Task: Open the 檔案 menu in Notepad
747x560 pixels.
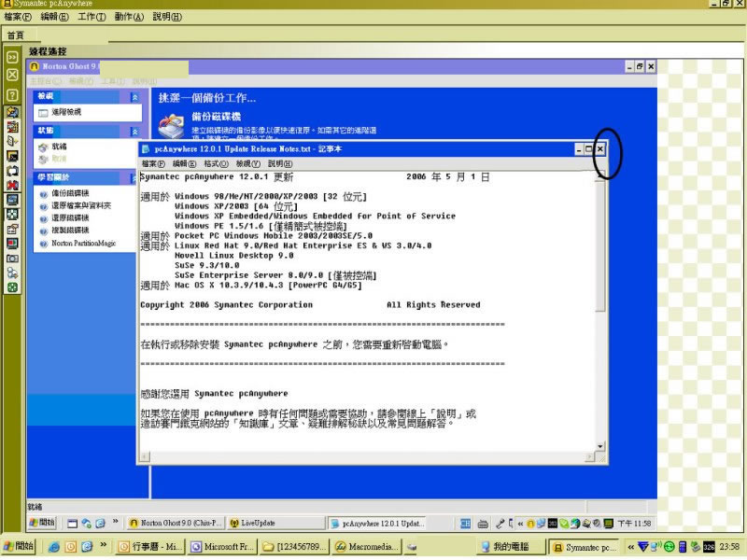Action: (153, 164)
